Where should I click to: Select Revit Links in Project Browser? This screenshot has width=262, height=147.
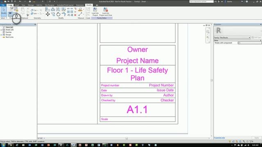coord(9,37)
